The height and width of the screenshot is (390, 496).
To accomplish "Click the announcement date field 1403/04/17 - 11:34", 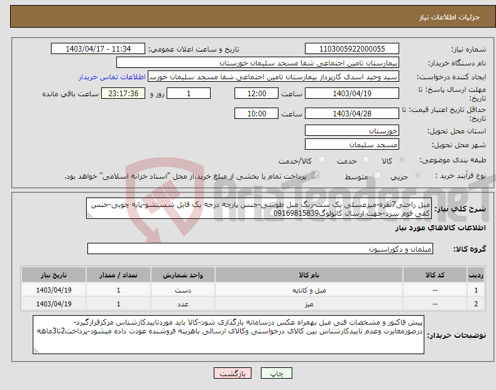I will (x=98, y=49).
